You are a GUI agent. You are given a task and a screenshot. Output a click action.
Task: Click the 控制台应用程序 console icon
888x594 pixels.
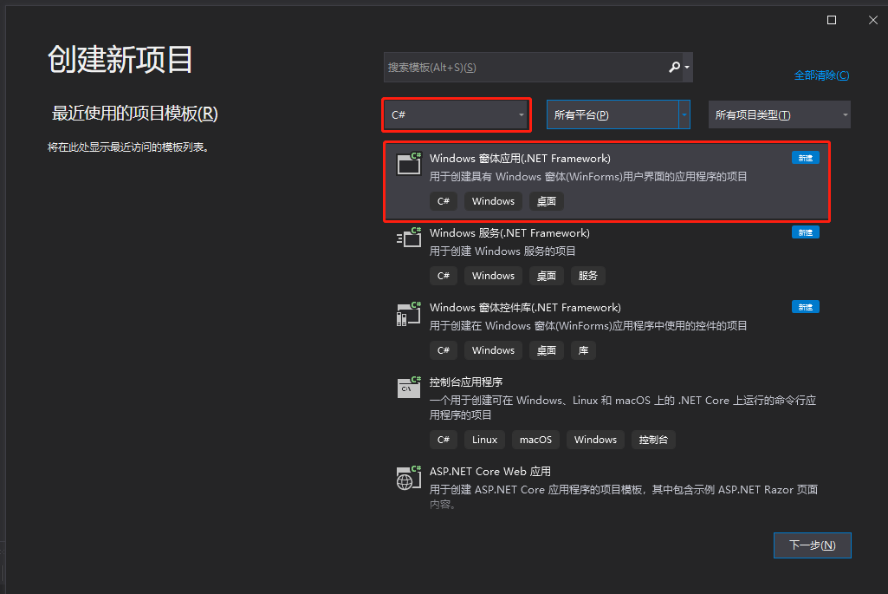pyautogui.click(x=409, y=387)
